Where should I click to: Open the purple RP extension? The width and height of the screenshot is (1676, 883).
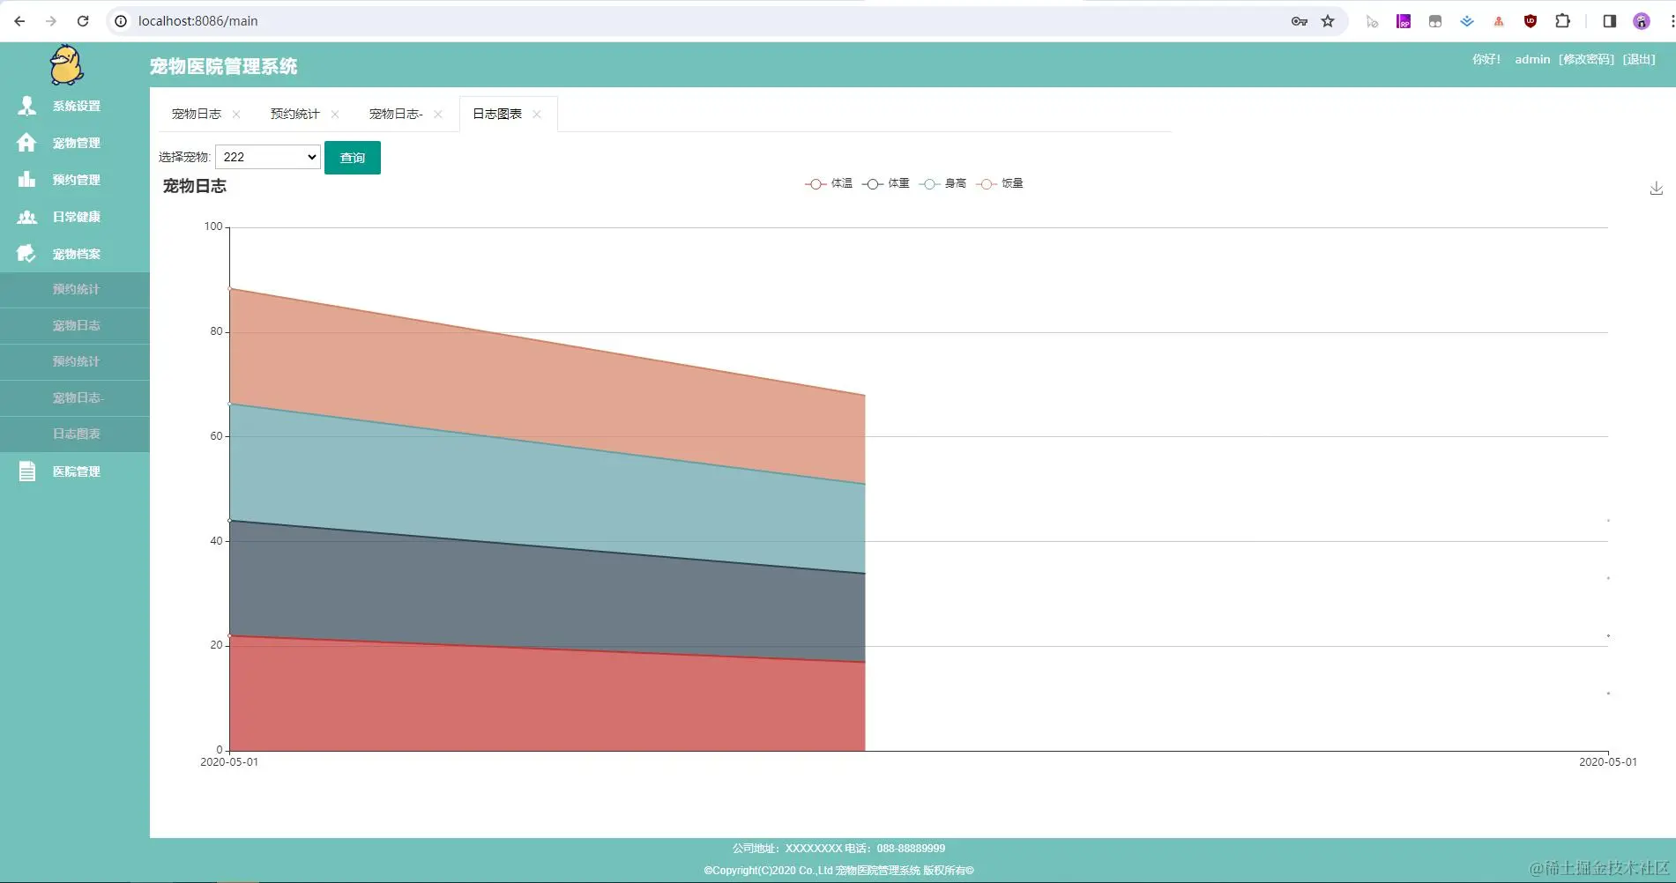click(1404, 21)
